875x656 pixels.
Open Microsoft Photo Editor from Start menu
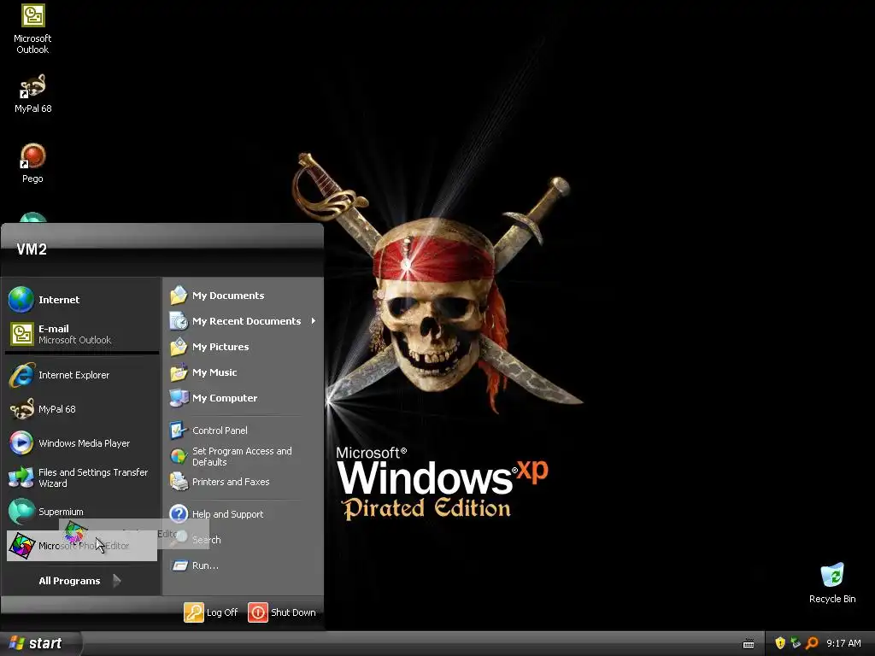tap(81, 546)
